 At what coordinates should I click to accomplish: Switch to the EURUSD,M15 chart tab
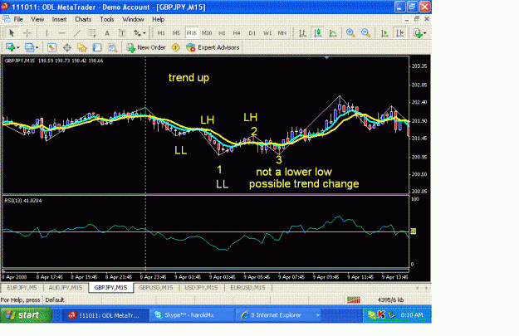click(x=247, y=288)
